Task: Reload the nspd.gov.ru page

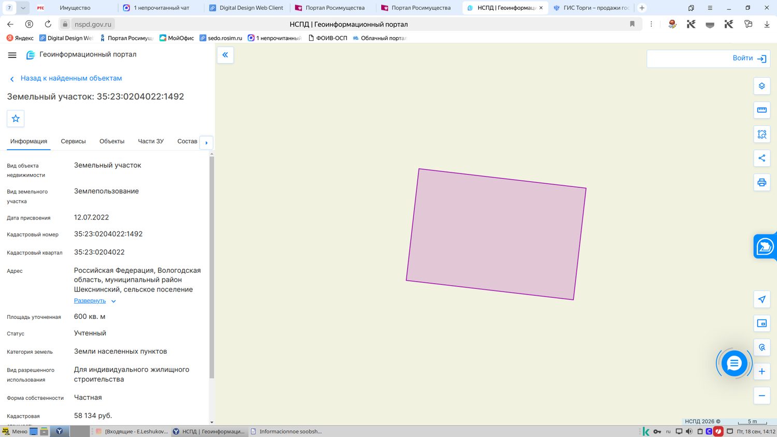Action: coord(48,24)
